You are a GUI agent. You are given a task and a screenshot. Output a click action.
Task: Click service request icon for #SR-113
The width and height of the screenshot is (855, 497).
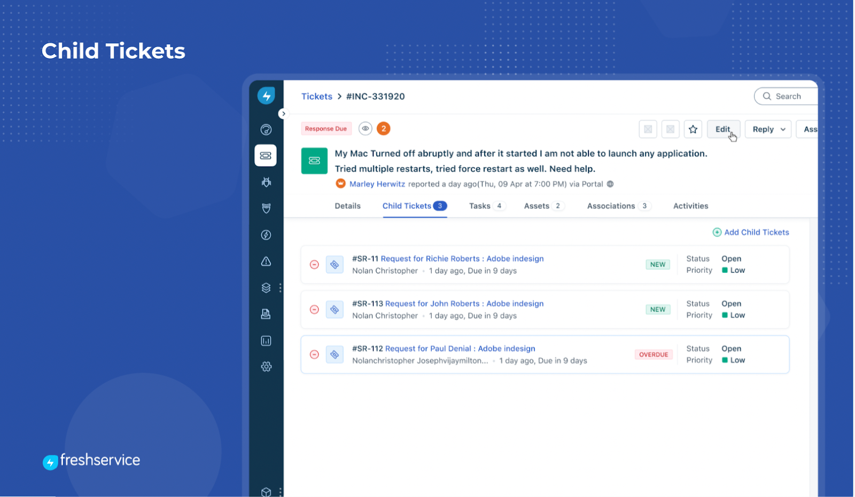[335, 310]
